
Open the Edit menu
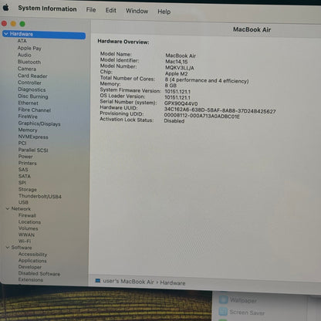(111, 10)
